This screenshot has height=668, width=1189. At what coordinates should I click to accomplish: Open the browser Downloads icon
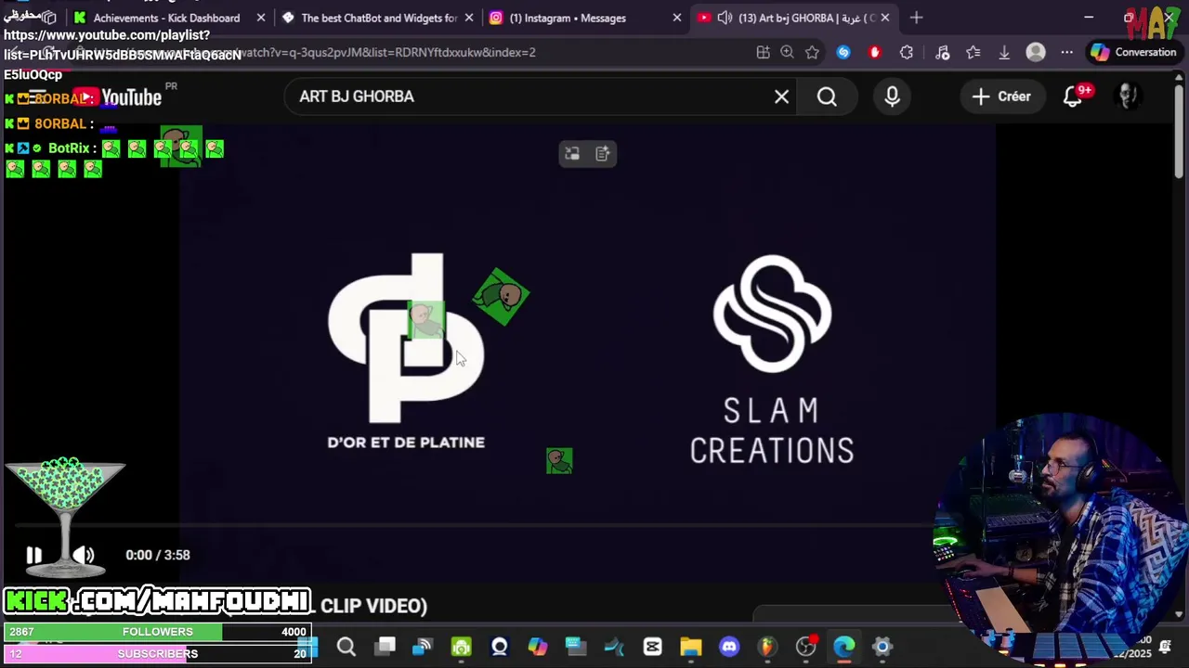[1004, 53]
